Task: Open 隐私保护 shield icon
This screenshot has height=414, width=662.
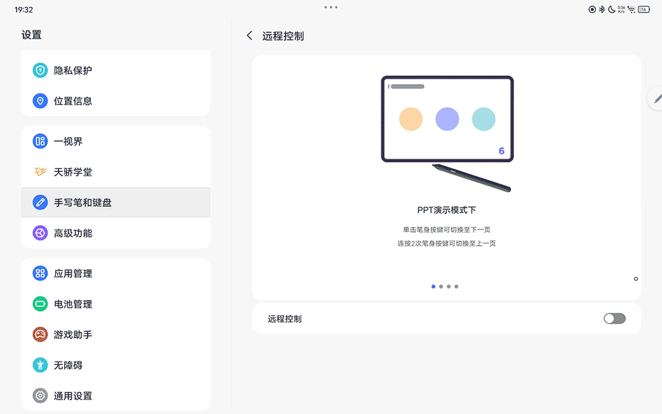Action: (x=40, y=70)
